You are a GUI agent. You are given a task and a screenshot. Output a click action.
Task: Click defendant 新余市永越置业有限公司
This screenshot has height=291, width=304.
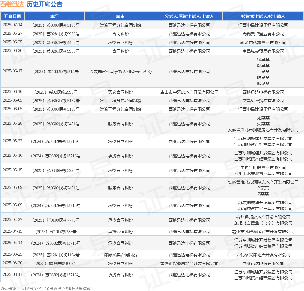pos(263,42)
